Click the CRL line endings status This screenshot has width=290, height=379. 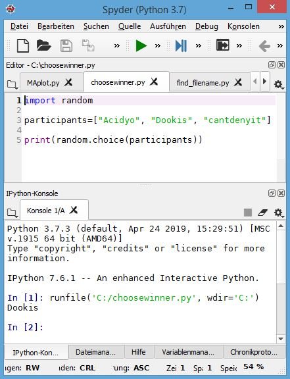(87, 368)
